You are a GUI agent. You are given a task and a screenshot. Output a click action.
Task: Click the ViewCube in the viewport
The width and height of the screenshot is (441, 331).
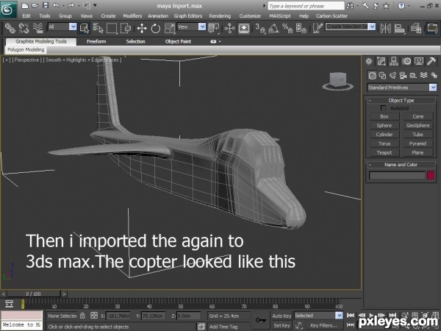[x=337, y=81]
